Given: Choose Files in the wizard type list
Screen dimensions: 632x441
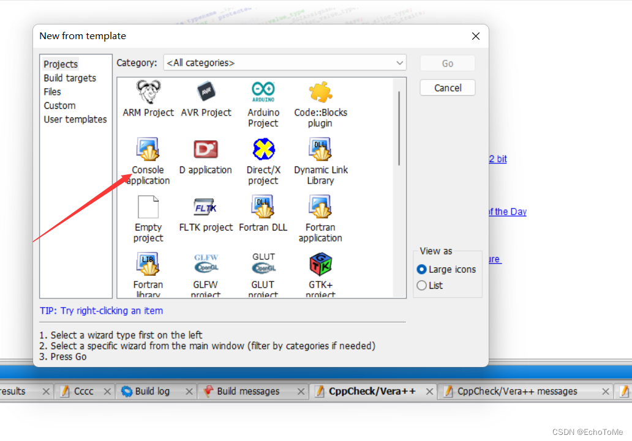Looking at the screenshot, I should (x=53, y=92).
